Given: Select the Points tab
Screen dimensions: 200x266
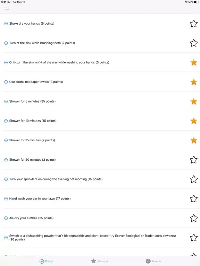Looking at the screenshot, I should tap(46, 261).
